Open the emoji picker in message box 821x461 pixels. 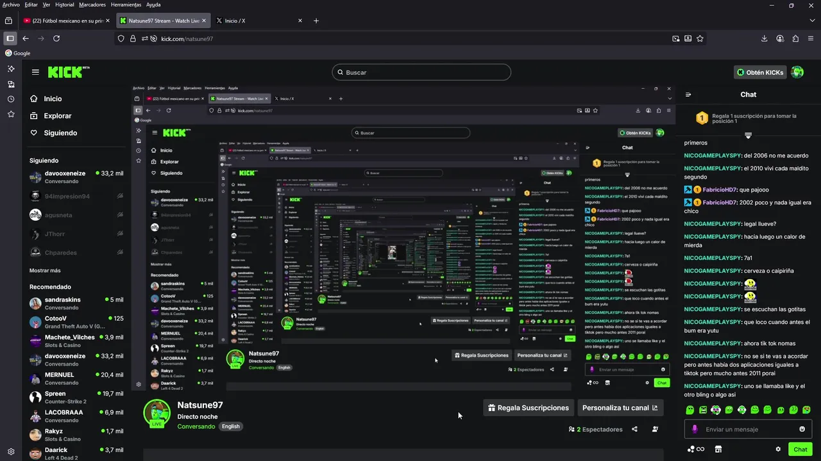point(802,429)
